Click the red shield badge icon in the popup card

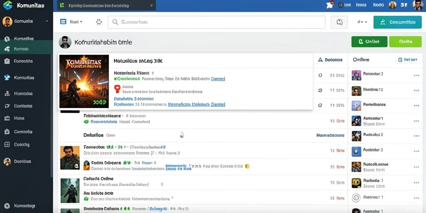[x=117, y=88]
